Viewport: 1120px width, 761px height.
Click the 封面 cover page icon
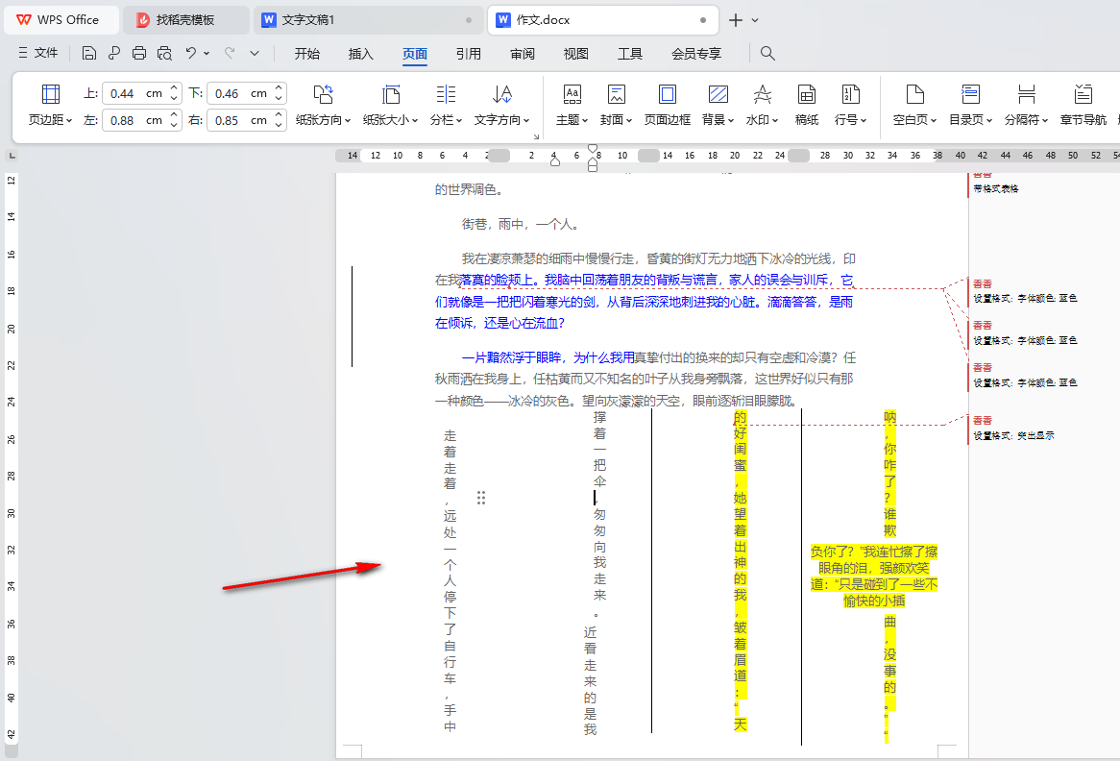tap(616, 94)
